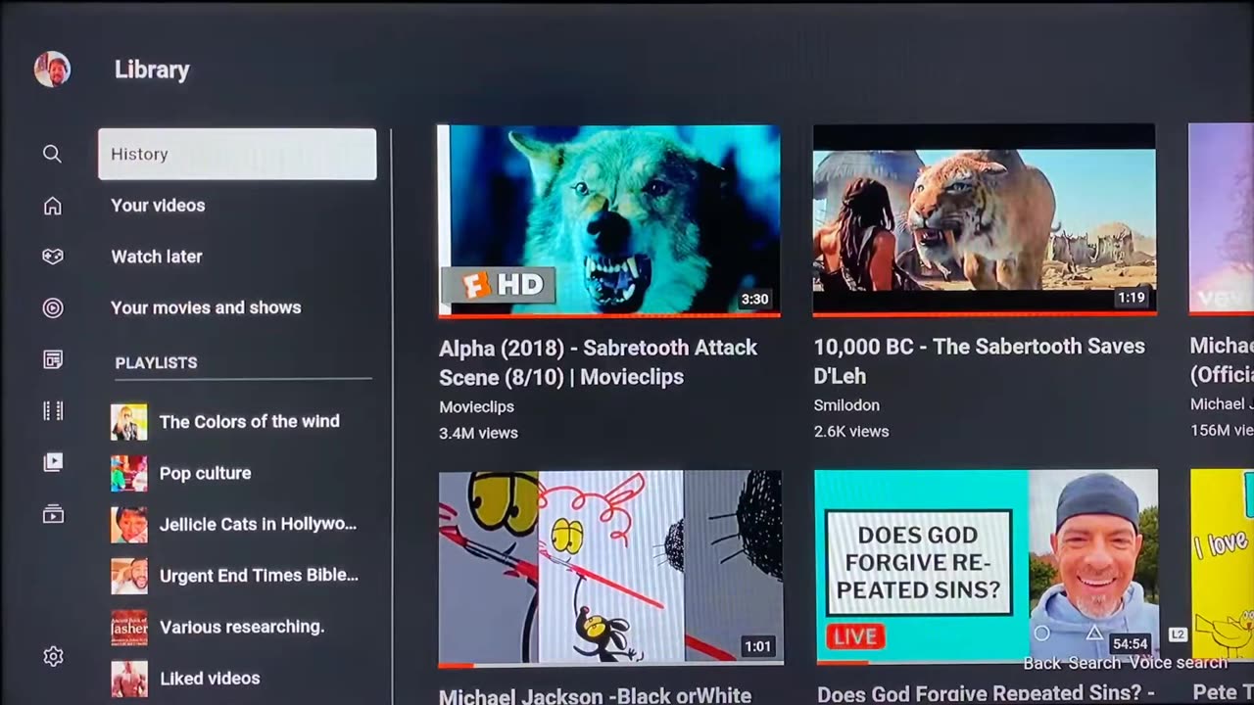Click 2.6K views text under 10,000 BC
Viewport: 1254px width, 705px height.
pyautogui.click(x=851, y=432)
